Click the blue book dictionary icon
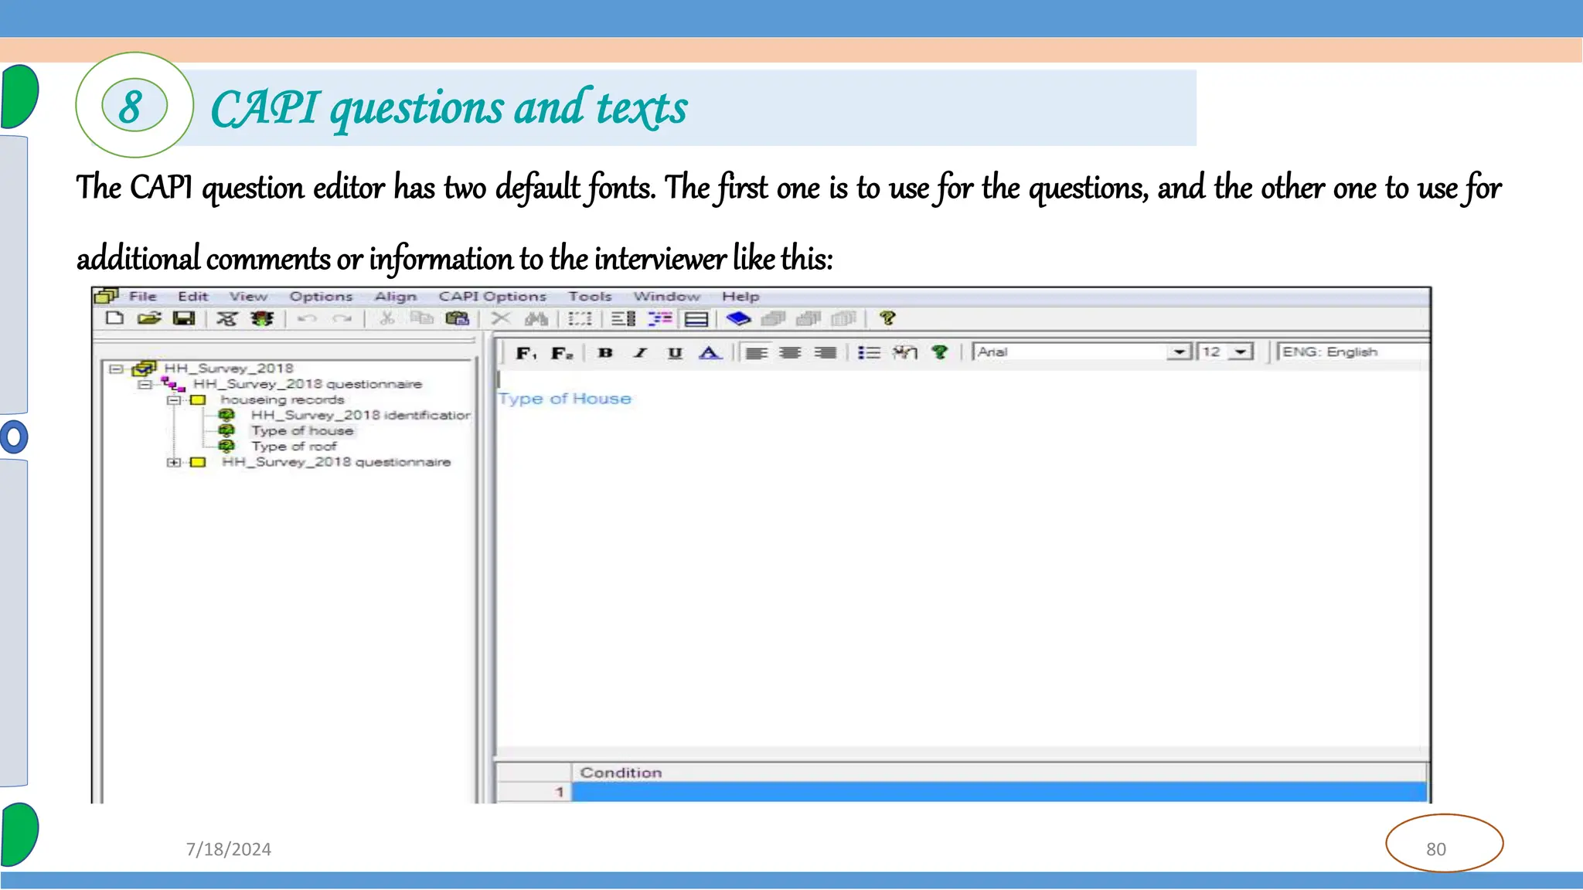 pos(739,318)
